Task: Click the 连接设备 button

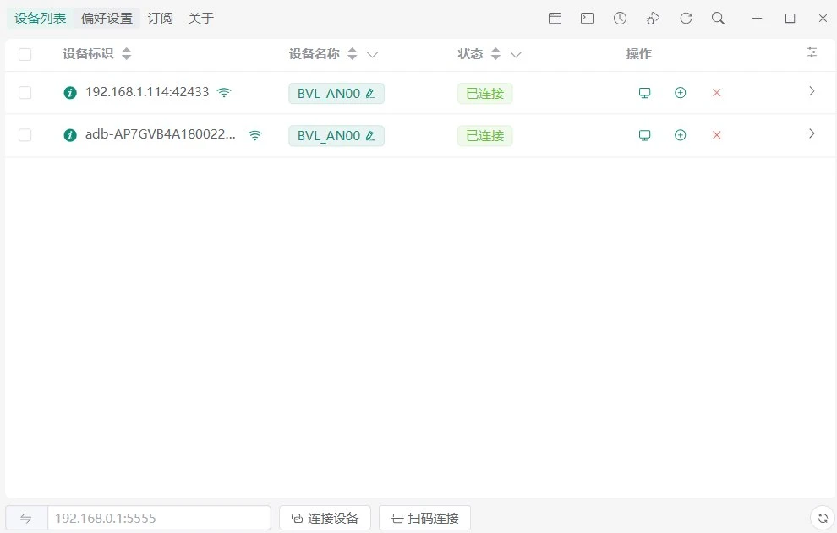Action: click(x=325, y=518)
